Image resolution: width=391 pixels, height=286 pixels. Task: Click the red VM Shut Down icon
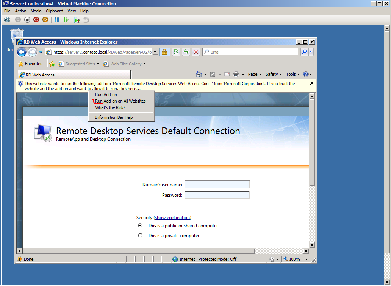click(36, 20)
